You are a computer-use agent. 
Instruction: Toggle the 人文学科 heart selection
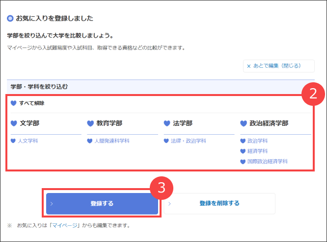(x=13, y=141)
